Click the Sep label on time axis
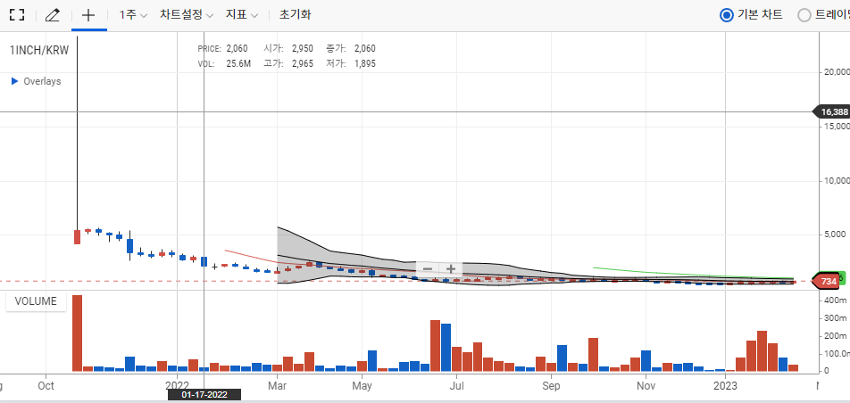Image resolution: width=850 pixels, height=403 pixels. (x=551, y=386)
